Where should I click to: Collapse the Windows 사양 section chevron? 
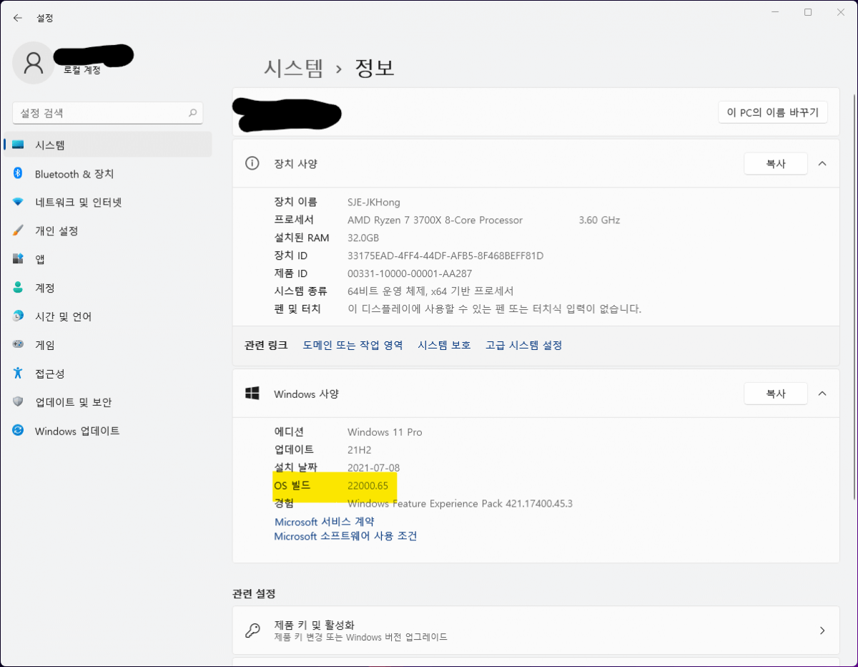[822, 394]
